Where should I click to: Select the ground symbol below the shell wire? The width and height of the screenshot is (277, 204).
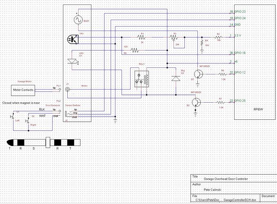[115, 121]
